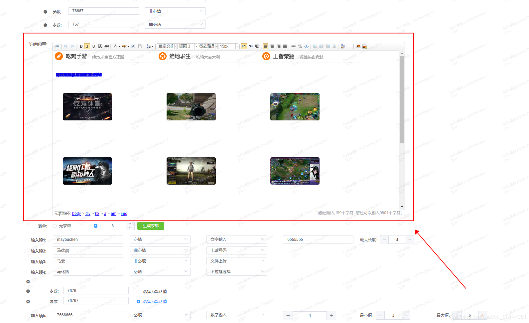The height and width of the screenshot is (323, 529).
Task: Select default value radio for parameter 7676
Action: 138,291
